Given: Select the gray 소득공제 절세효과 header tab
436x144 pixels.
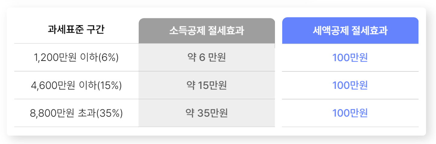Looking at the screenshot, I should tap(207, 31).
